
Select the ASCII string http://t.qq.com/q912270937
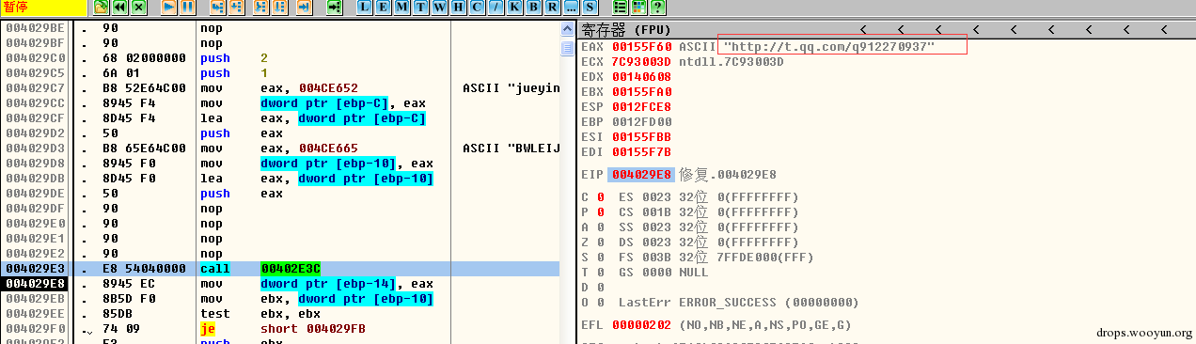tap(828, 46)
